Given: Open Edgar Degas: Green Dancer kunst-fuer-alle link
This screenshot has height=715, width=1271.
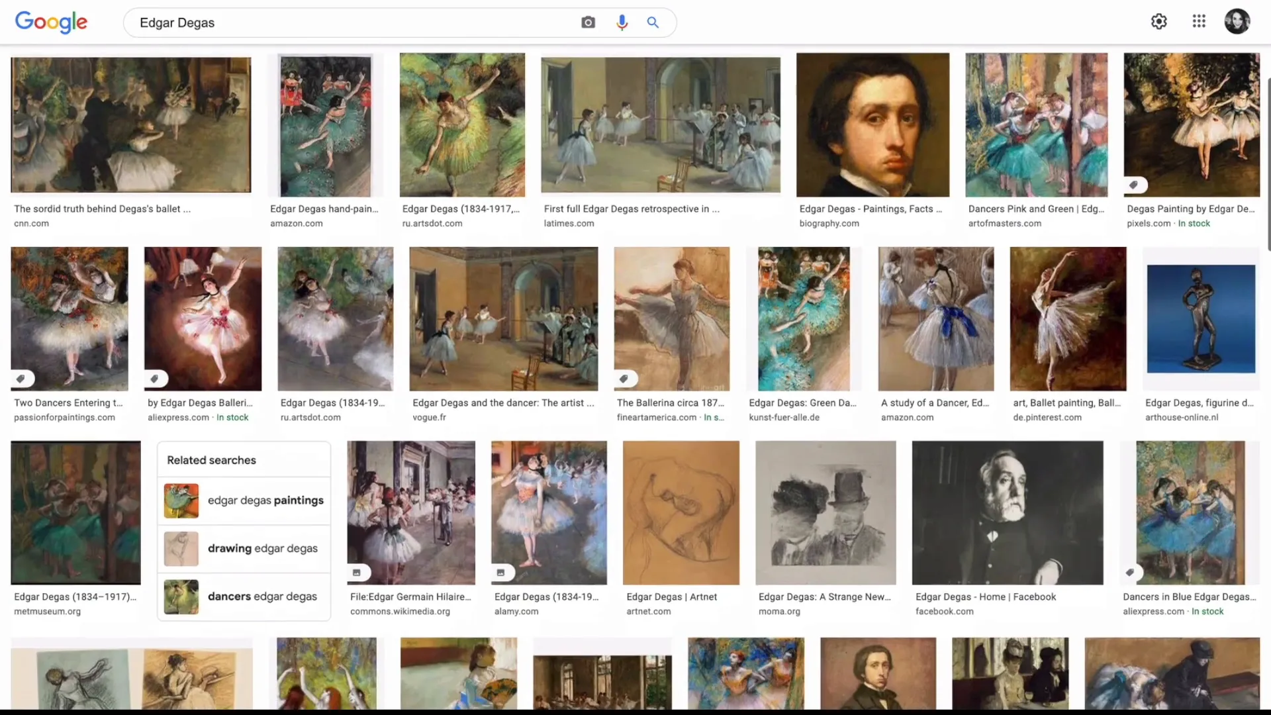Looking at the screenshot, I should 802,403.
